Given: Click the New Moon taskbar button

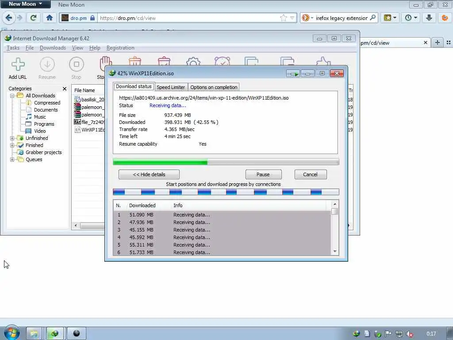Looking at the screenshot, I should click(x=76, y=333).
